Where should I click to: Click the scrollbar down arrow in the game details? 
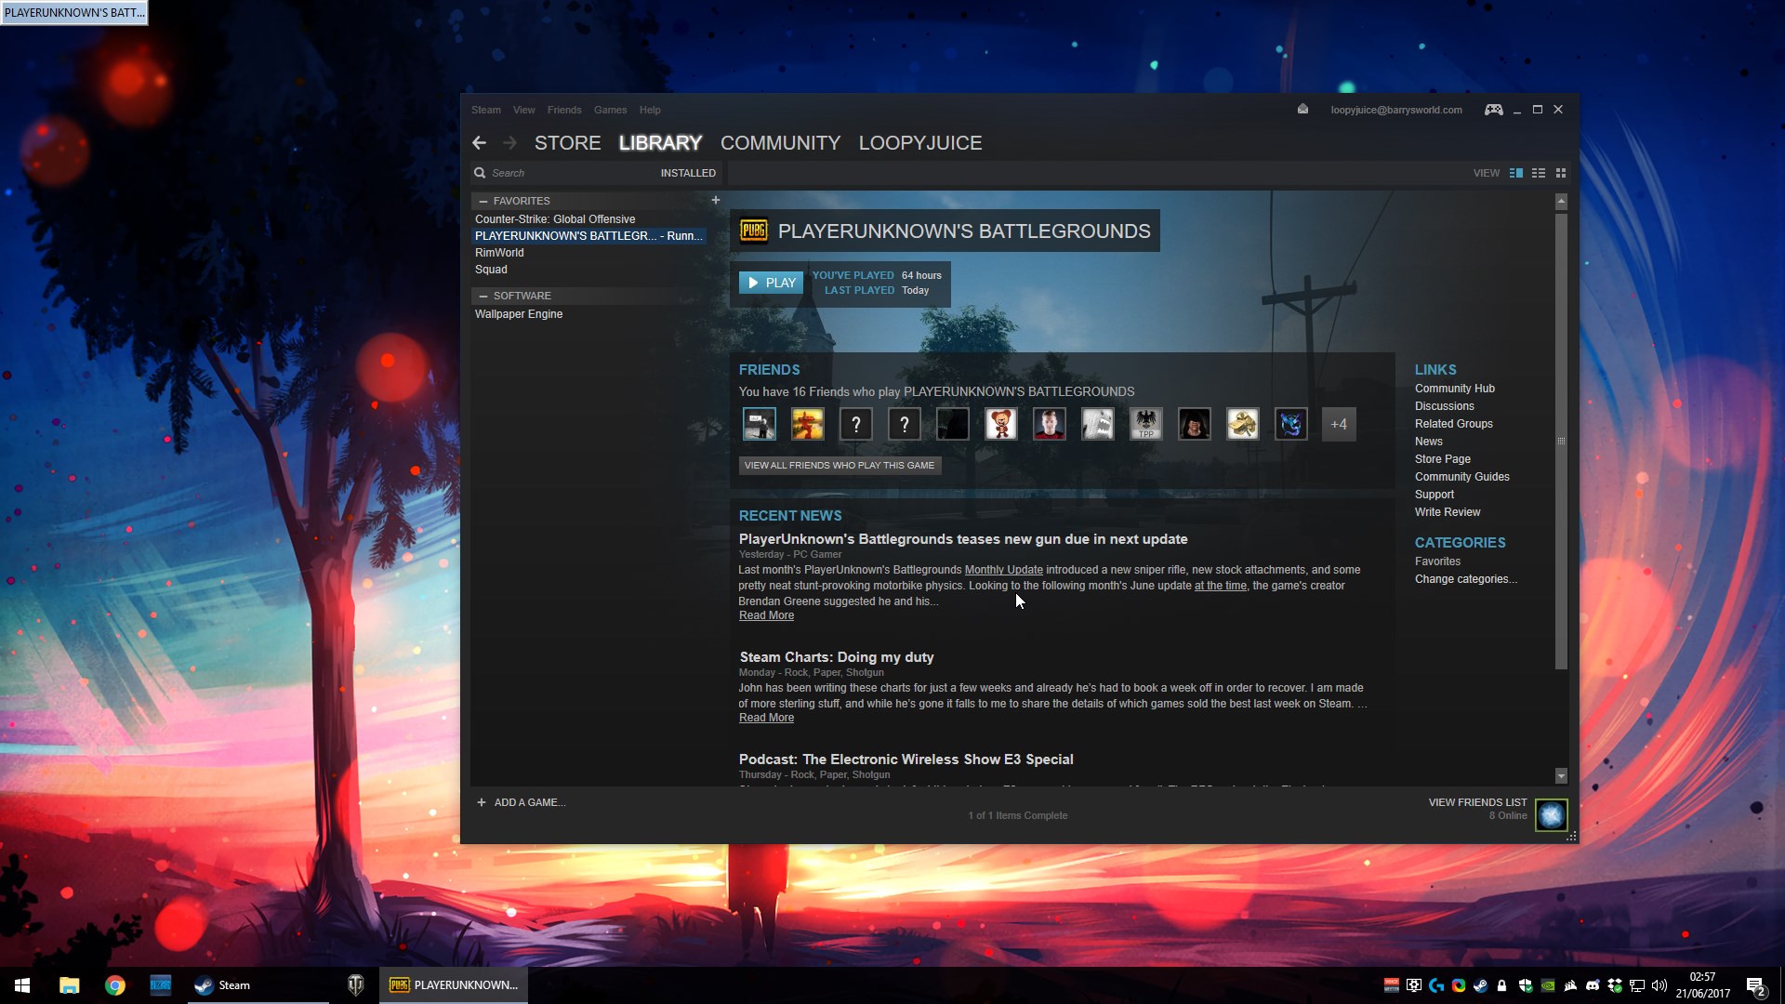pos(1561,775)
